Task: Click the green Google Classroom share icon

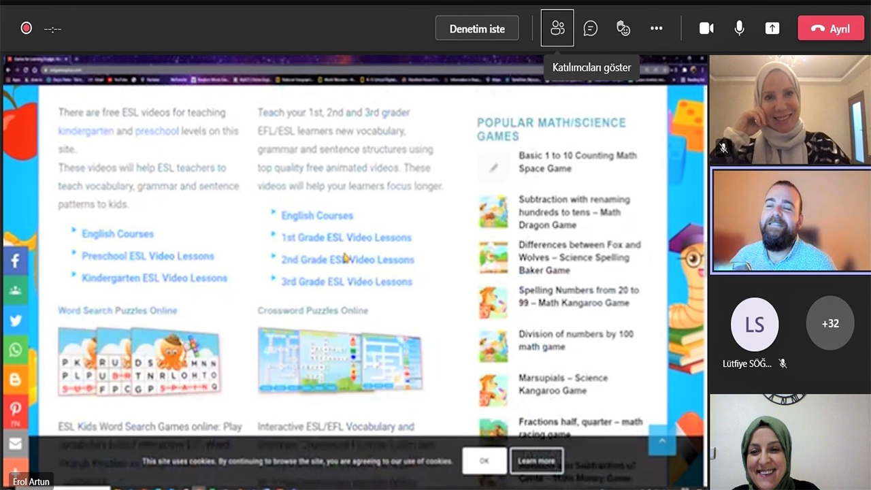Action: click(15, 291)
